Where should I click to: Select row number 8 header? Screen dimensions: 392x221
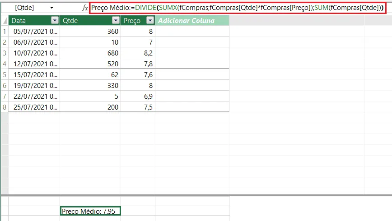click(5, 107)
